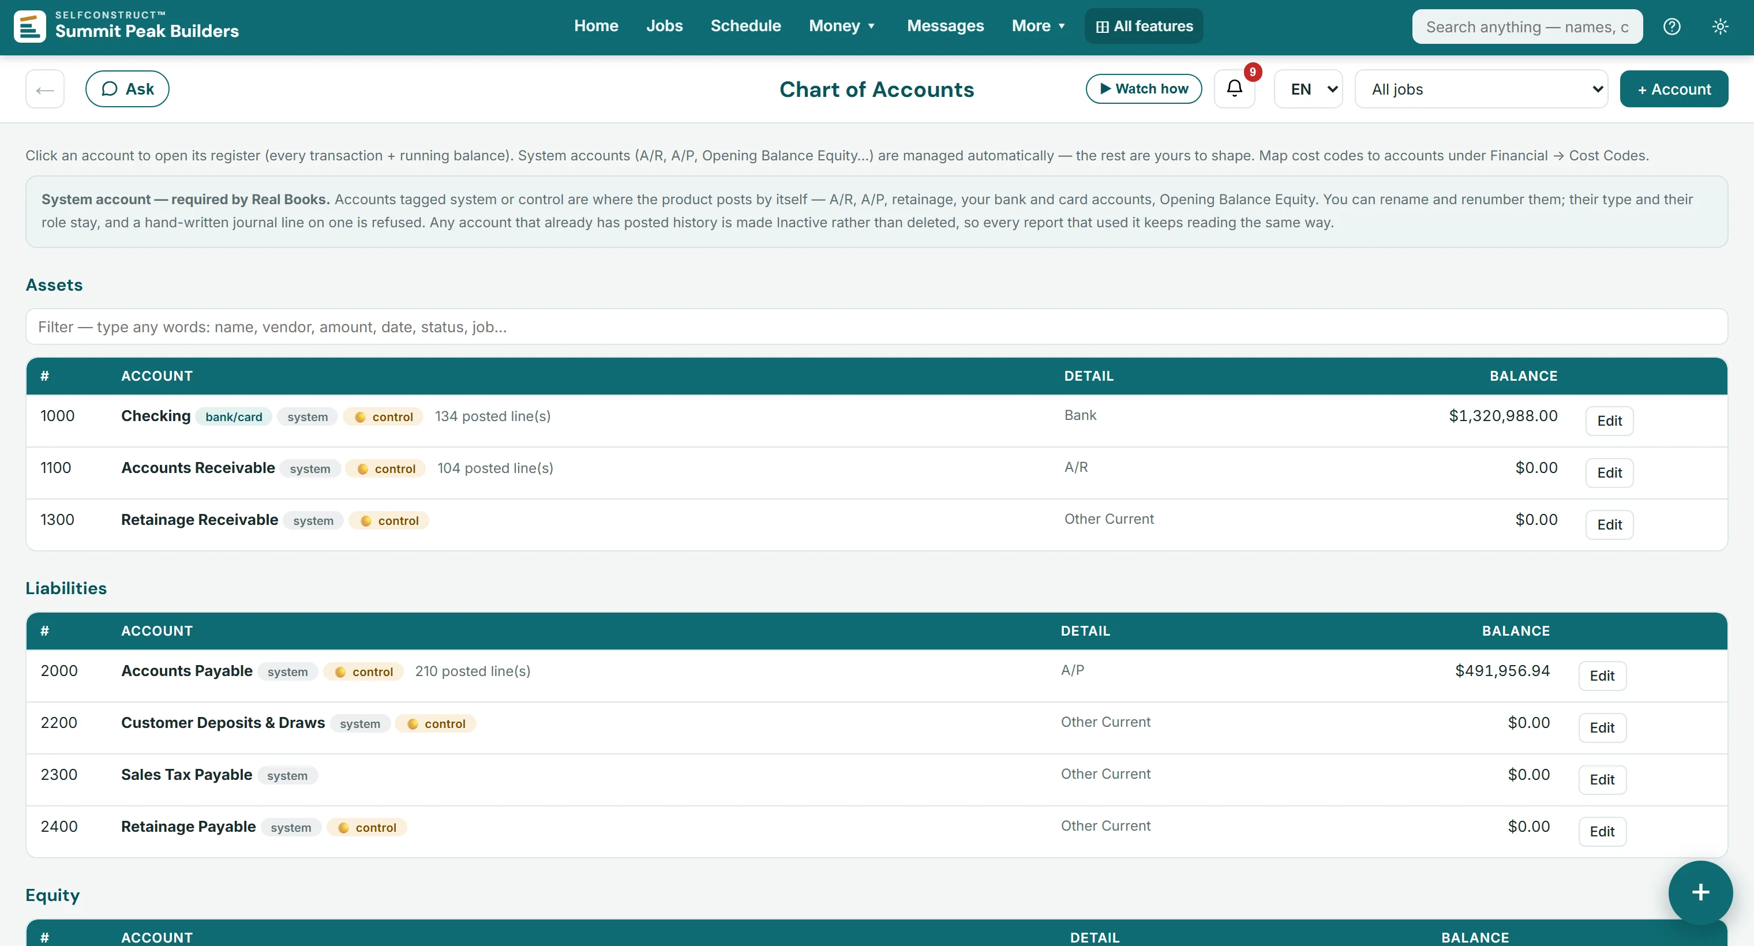This screenshot has width=1754, height=946.
Task: Edit Customer Deposits & Draws account
Action: (1602, 727)
